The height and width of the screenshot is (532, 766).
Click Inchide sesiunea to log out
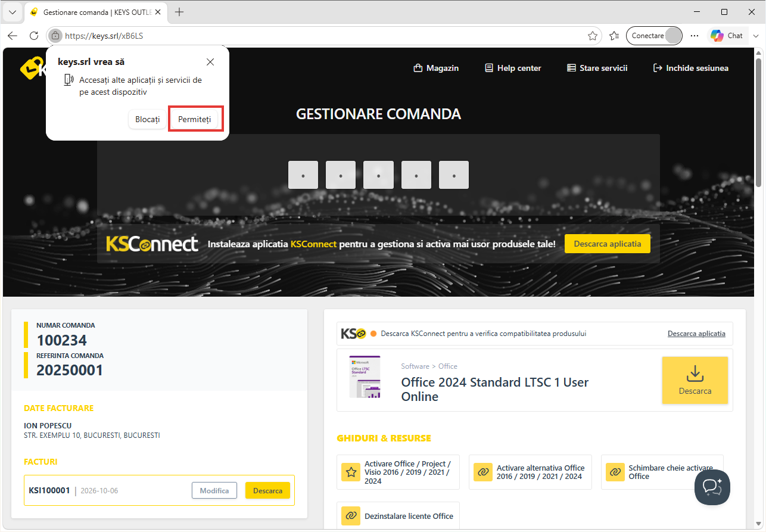click(x=691, y=68)
